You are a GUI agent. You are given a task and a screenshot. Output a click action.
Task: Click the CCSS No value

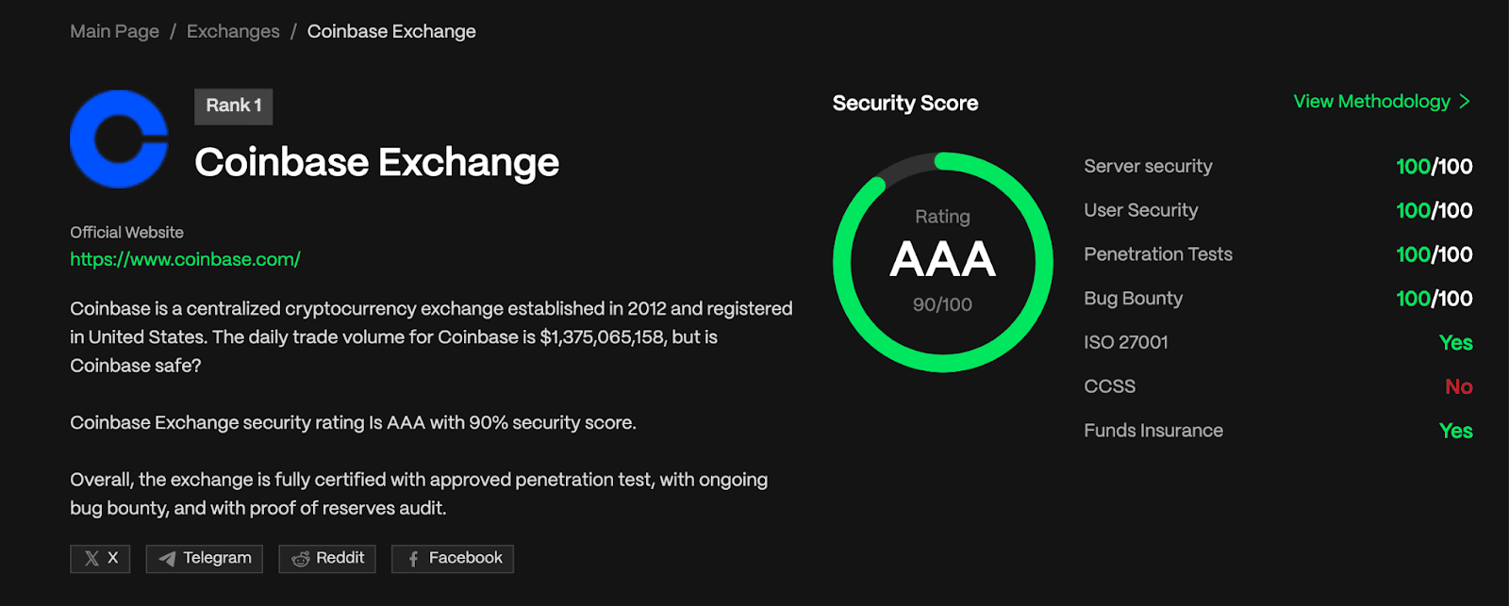pos(1459,386)
